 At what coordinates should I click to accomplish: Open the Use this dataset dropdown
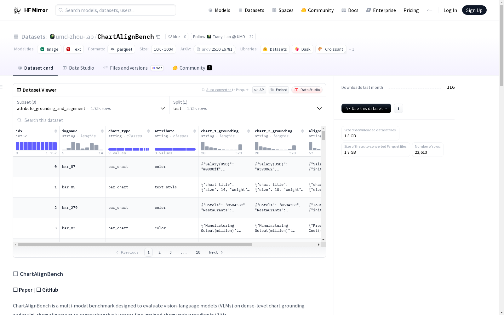click(366, 108)
